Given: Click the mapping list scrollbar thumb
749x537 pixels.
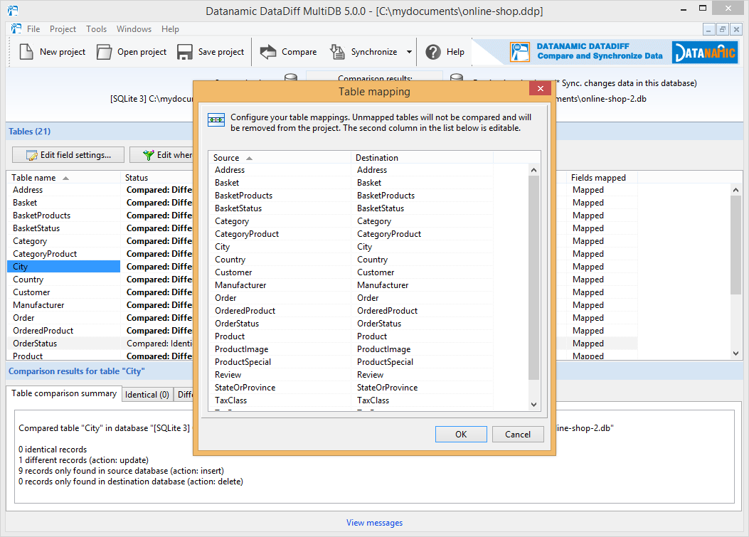Looking at the screenshot, I should [533, 277].
